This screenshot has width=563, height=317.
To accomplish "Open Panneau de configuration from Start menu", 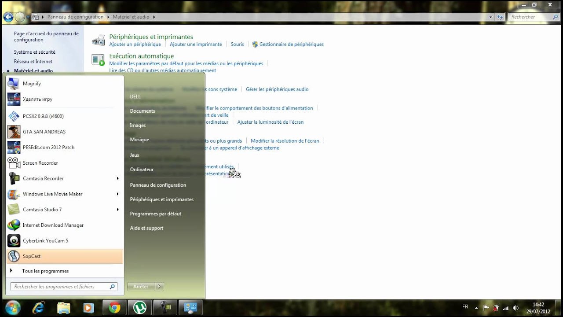I will 158,185.
